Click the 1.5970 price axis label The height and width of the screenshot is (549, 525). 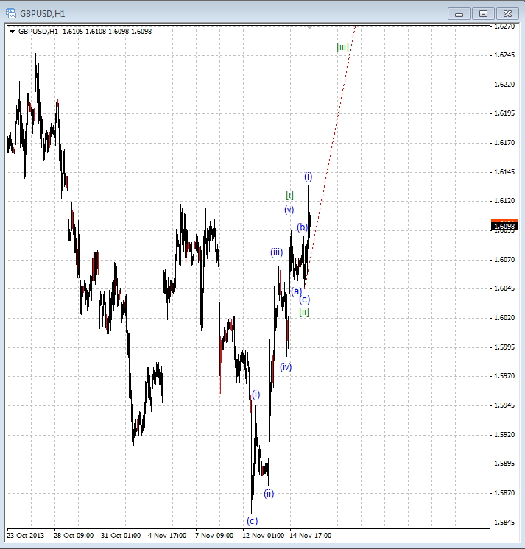click(x=504, y=375)
